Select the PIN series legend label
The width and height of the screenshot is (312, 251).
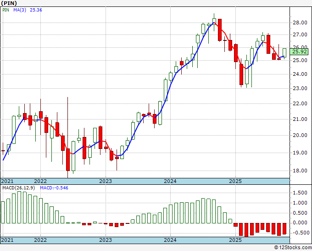pos(6,10)
